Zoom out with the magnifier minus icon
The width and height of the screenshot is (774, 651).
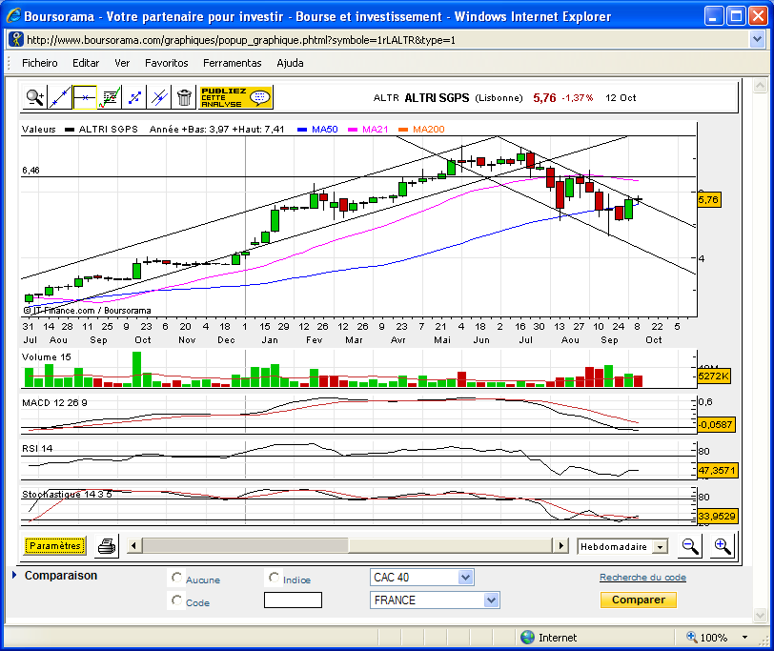pos(689,546)
